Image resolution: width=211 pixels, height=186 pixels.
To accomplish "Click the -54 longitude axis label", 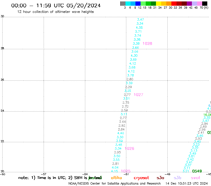I will pos(85,174).
